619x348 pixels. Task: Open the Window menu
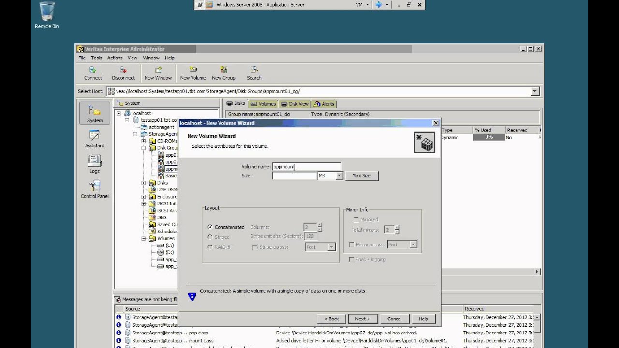(151, 58)
